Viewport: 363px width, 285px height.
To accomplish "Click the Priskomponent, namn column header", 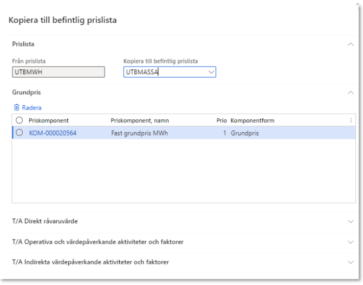I will [139, 120].
